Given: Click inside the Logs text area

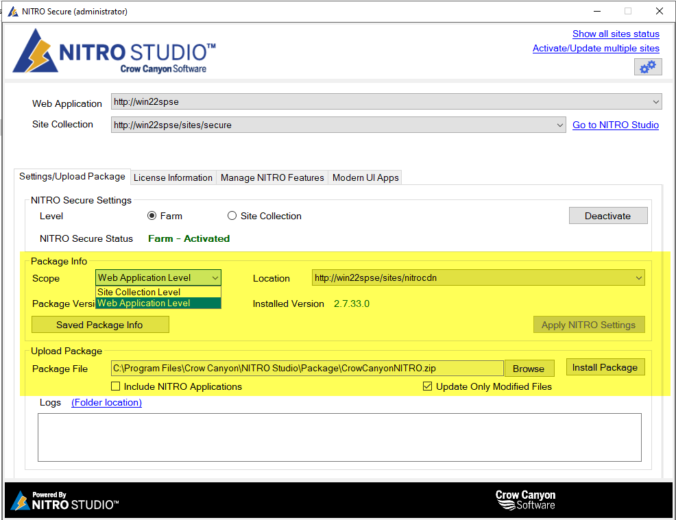Looking at the screenshot, I should point(339,437).
